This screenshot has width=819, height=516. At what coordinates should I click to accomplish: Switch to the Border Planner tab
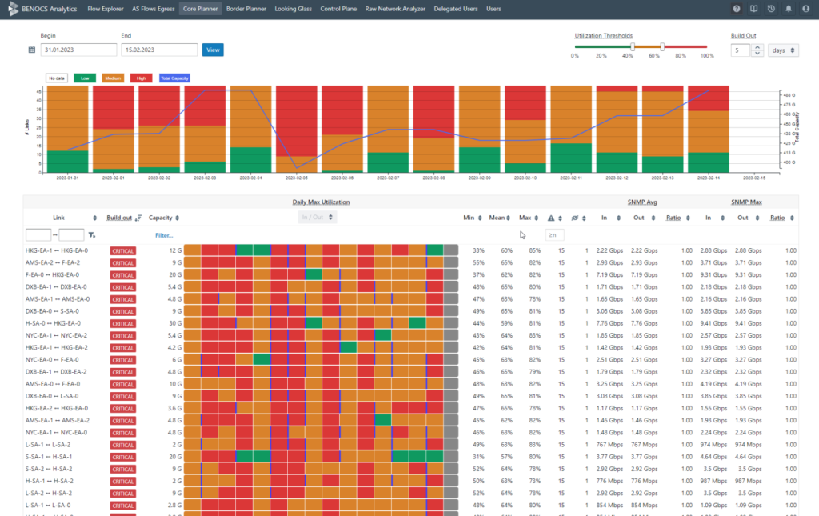[246, 9]
